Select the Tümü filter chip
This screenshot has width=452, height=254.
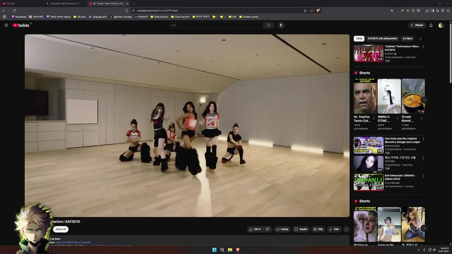point(359,38)
